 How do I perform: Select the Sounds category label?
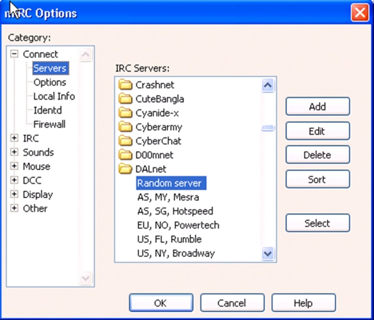pos(38,152)
